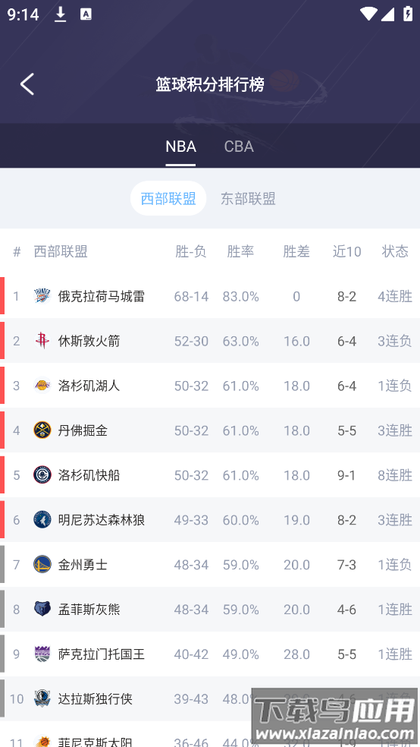Tap the back arrow icon
The height and width of the screenshot is (747, 420).
27,84
